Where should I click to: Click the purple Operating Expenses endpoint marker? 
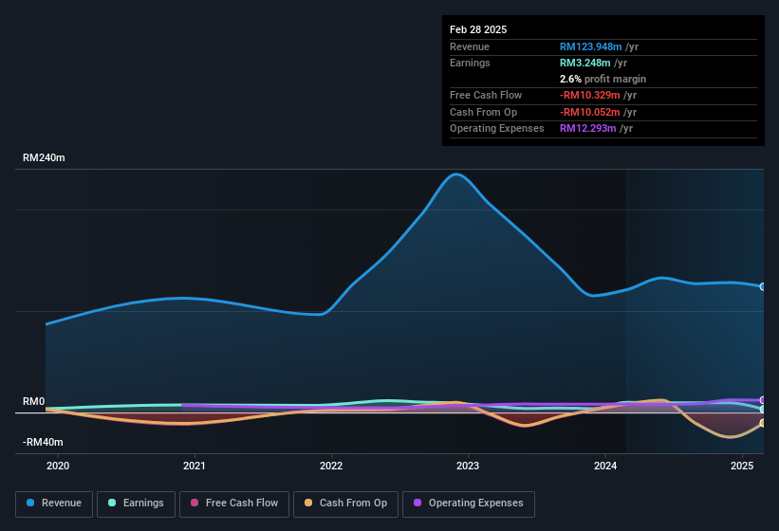(763, 400)
